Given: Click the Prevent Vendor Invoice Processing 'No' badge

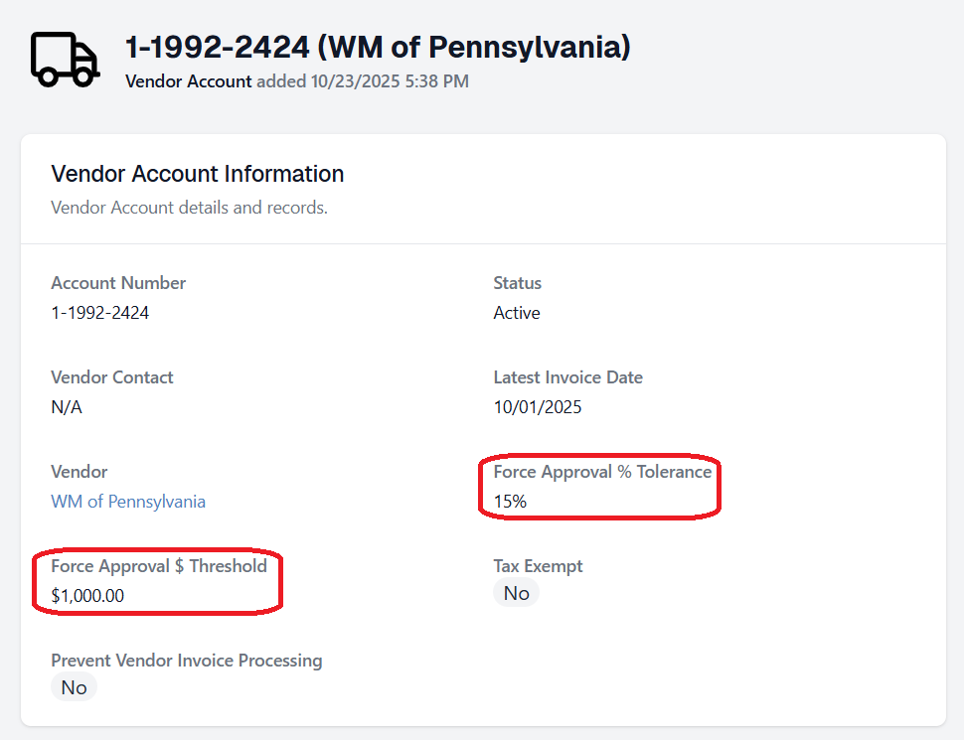Looking at the screenshot, I should pyautogui.click(x=74, y=687).
